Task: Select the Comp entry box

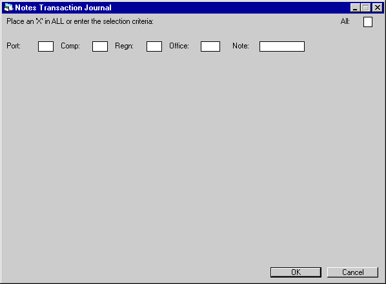Action: pos(100,46)
